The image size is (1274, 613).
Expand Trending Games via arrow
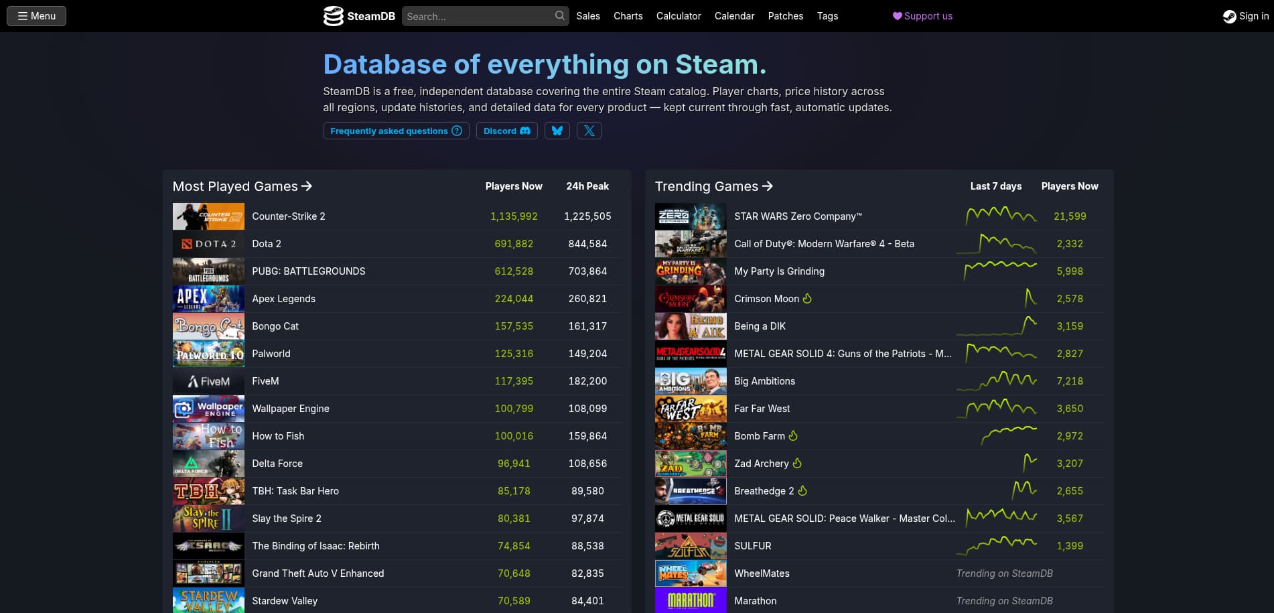coord(768,186)
